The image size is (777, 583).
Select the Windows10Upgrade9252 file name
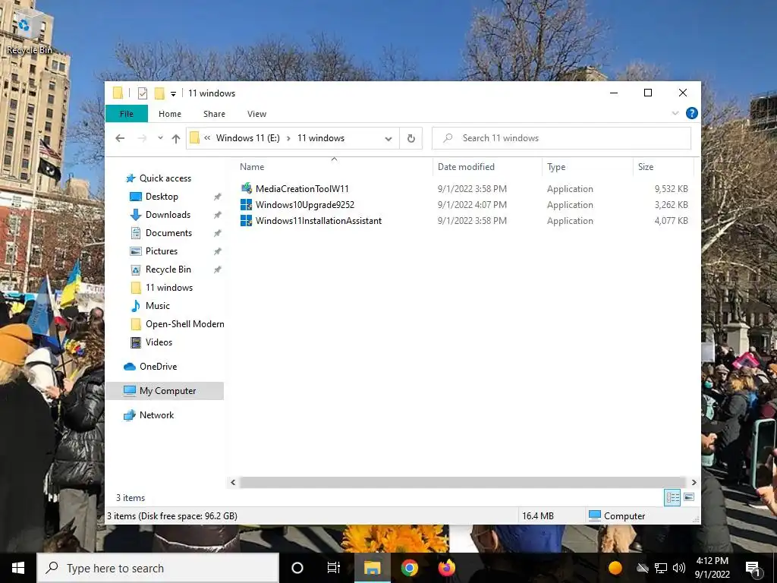point(305,205)
